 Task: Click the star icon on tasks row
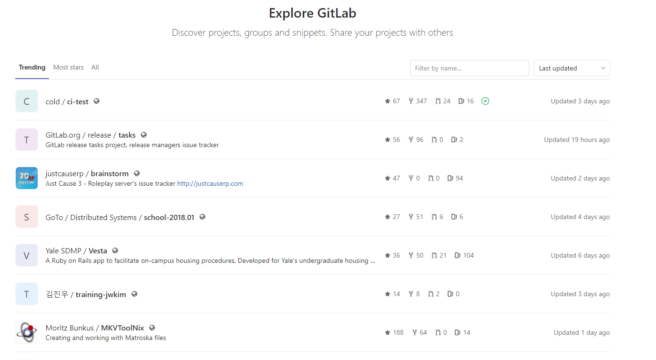click(388, 140)
